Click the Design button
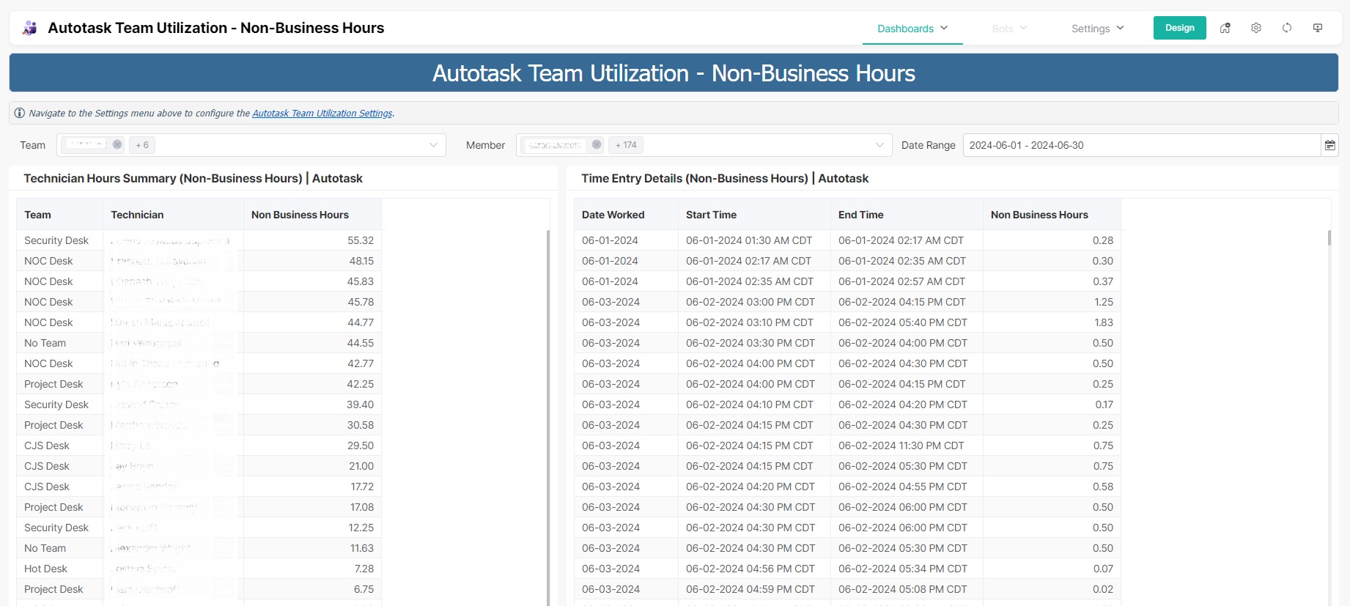The height and width of the screenshot is (606, 1350). pyautogui.click(x=1179, y=28)
